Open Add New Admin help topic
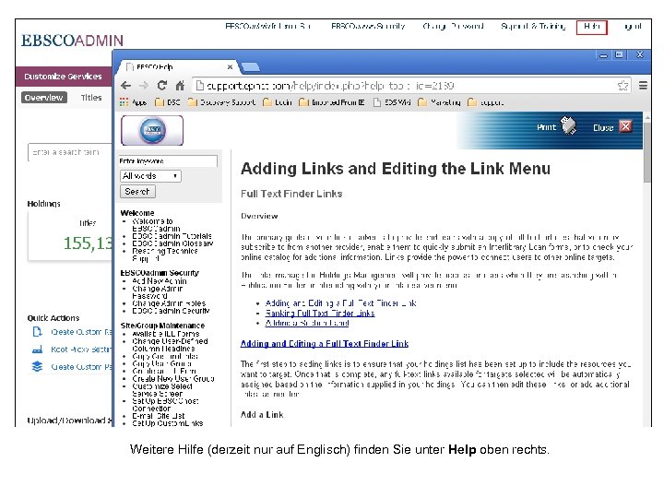 (159, 280)
